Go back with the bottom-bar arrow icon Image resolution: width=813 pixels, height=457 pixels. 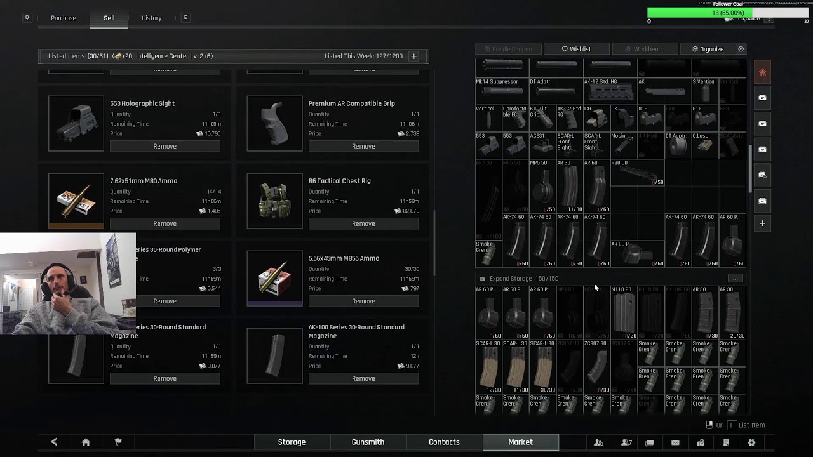point(54,442)
